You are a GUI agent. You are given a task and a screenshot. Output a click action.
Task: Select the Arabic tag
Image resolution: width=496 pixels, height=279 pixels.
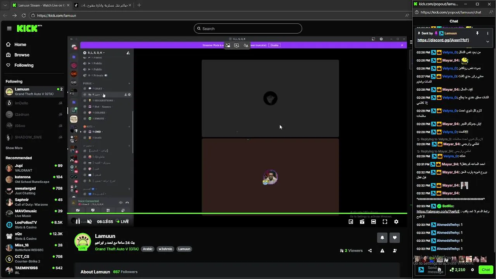pyautogui.click(x=148, y=249)
